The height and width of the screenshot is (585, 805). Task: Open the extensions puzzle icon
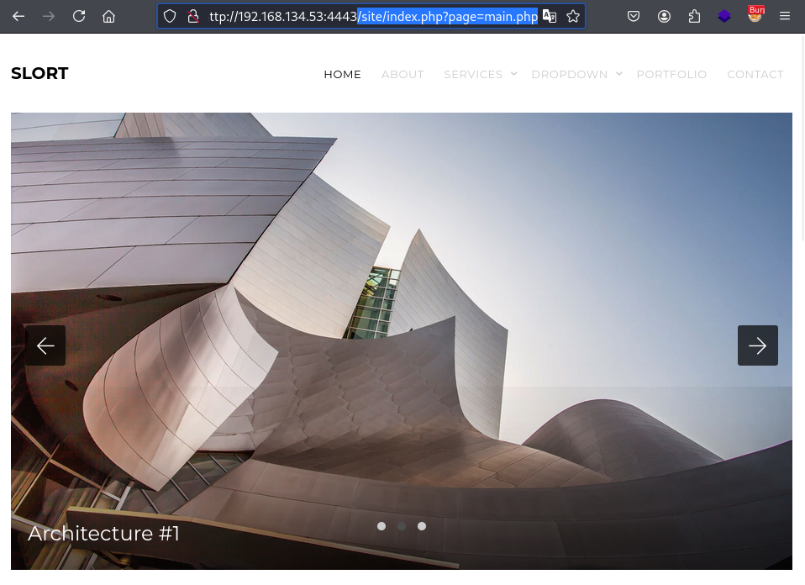[x=694, y=17]
